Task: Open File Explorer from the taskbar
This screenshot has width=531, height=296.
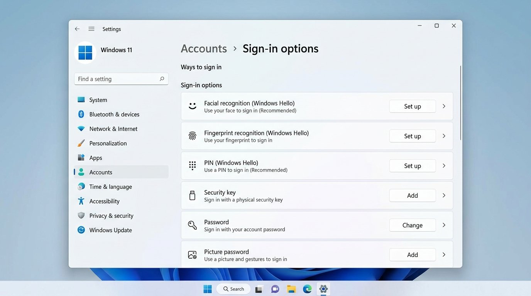Action: [x=291, y=289]
